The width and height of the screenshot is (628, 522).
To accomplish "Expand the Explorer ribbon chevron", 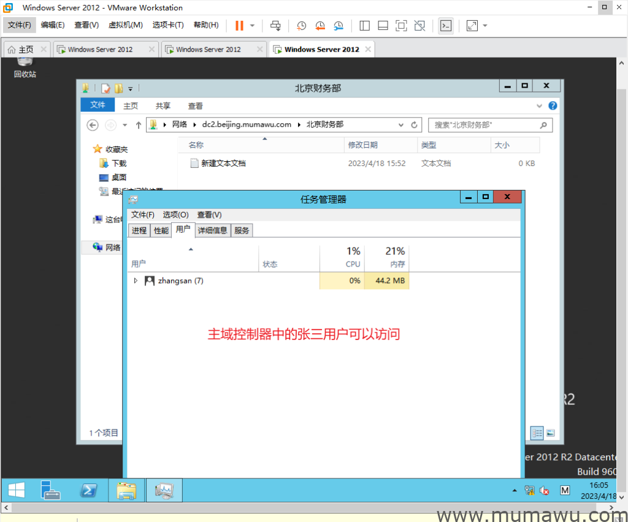I will point(539,105).
